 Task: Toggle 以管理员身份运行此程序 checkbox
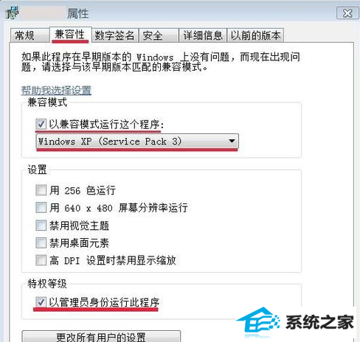point(41,302)
